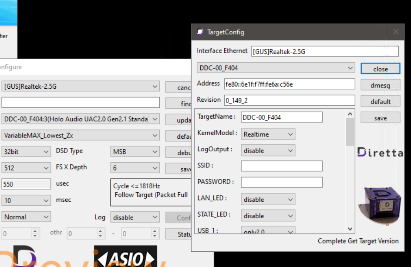Click the default button in TargetConfig
Screen dimensions: 411x267
380,102
